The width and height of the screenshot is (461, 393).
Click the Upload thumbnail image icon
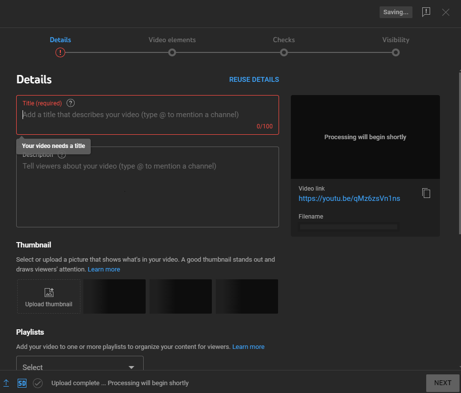49,292
